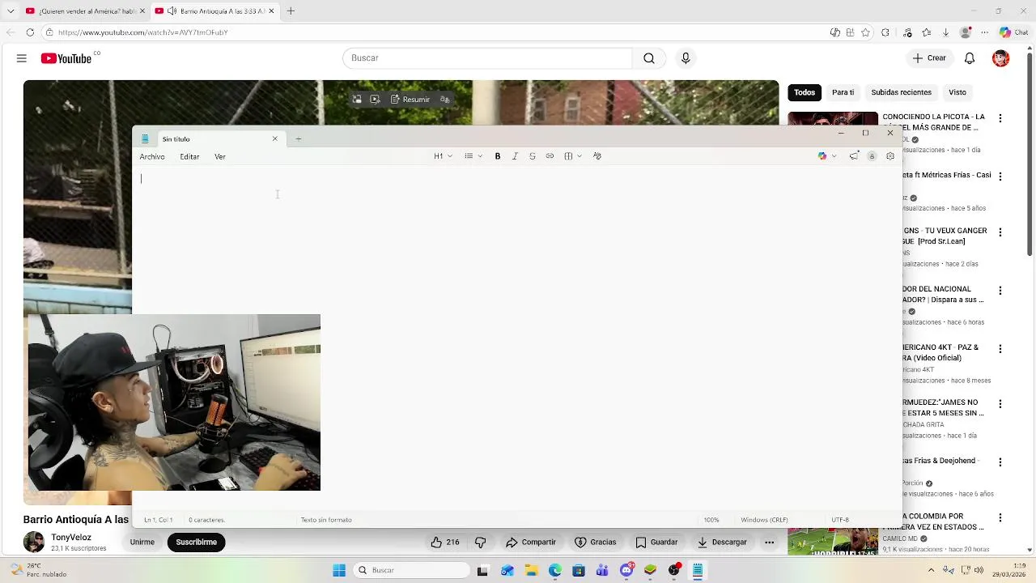The height and width of the screenshot is (583, 1036).
Task: Select Para ti filter chip
Action: click(x=843, y=92)
